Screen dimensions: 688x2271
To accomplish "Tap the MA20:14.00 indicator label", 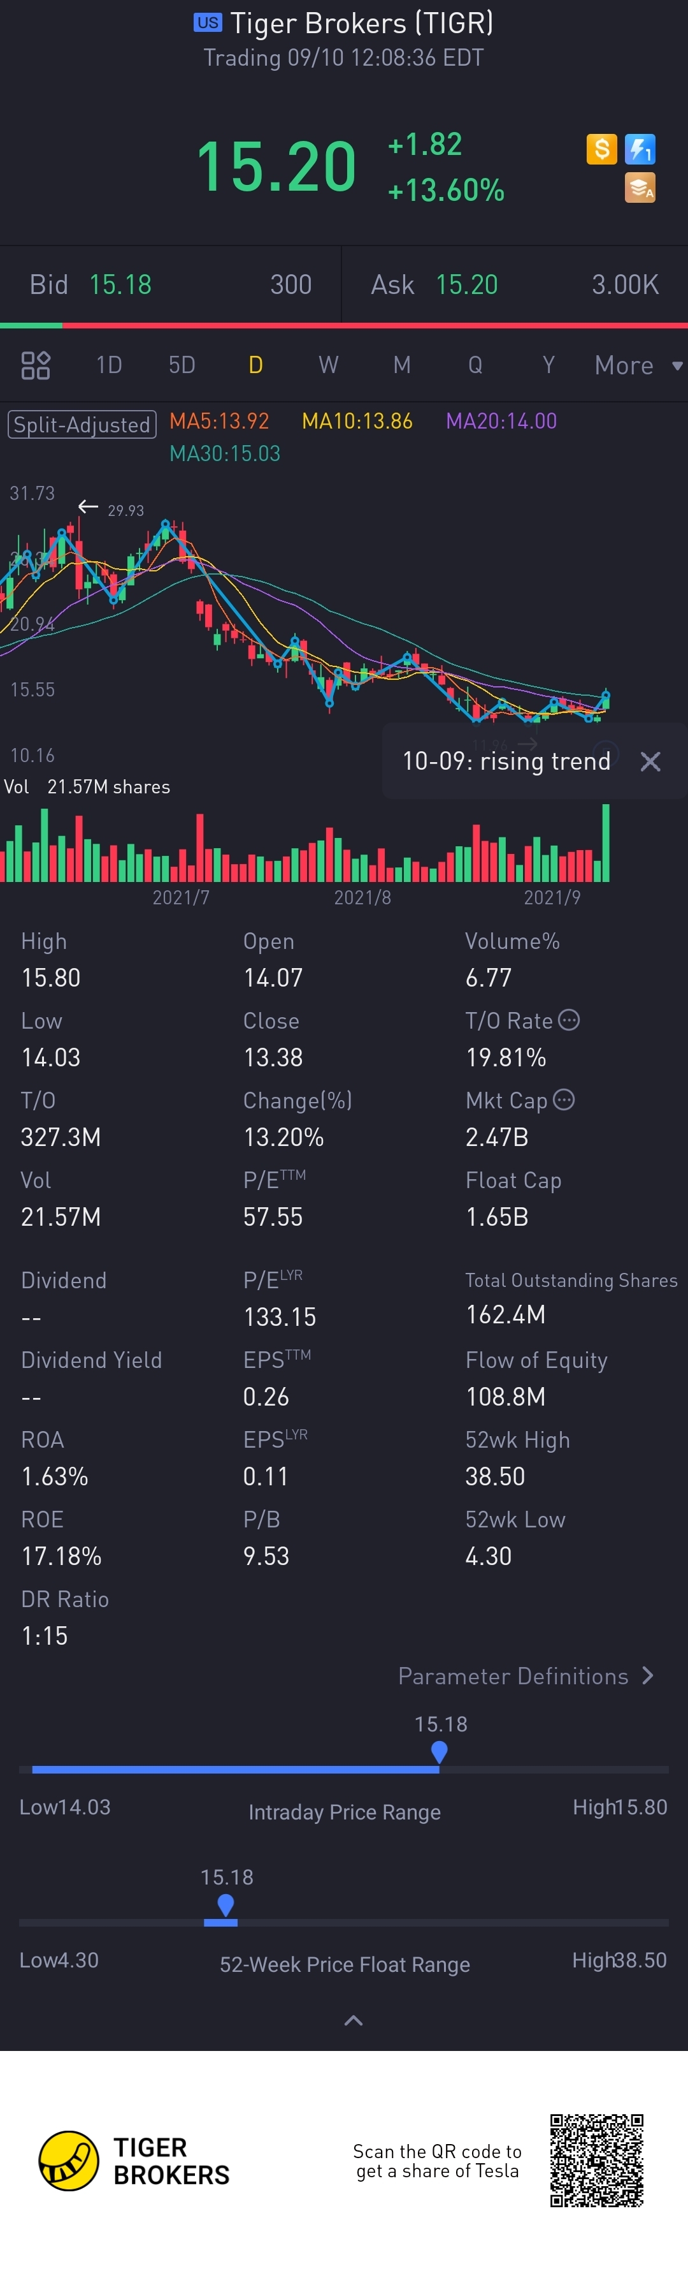I will pos(501,420).
